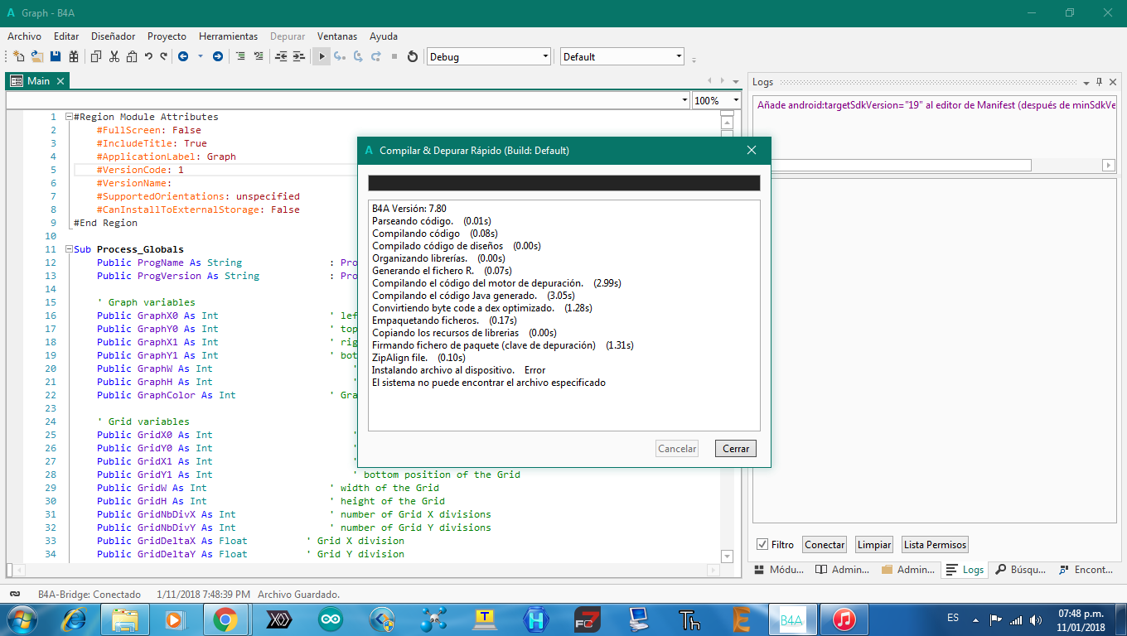
Task: Collapse the Region Module Attributes block
Action: tap(69, 117)
